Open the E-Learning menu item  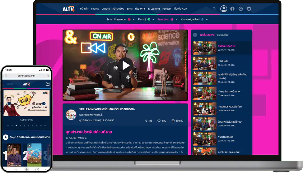point(154,9)
